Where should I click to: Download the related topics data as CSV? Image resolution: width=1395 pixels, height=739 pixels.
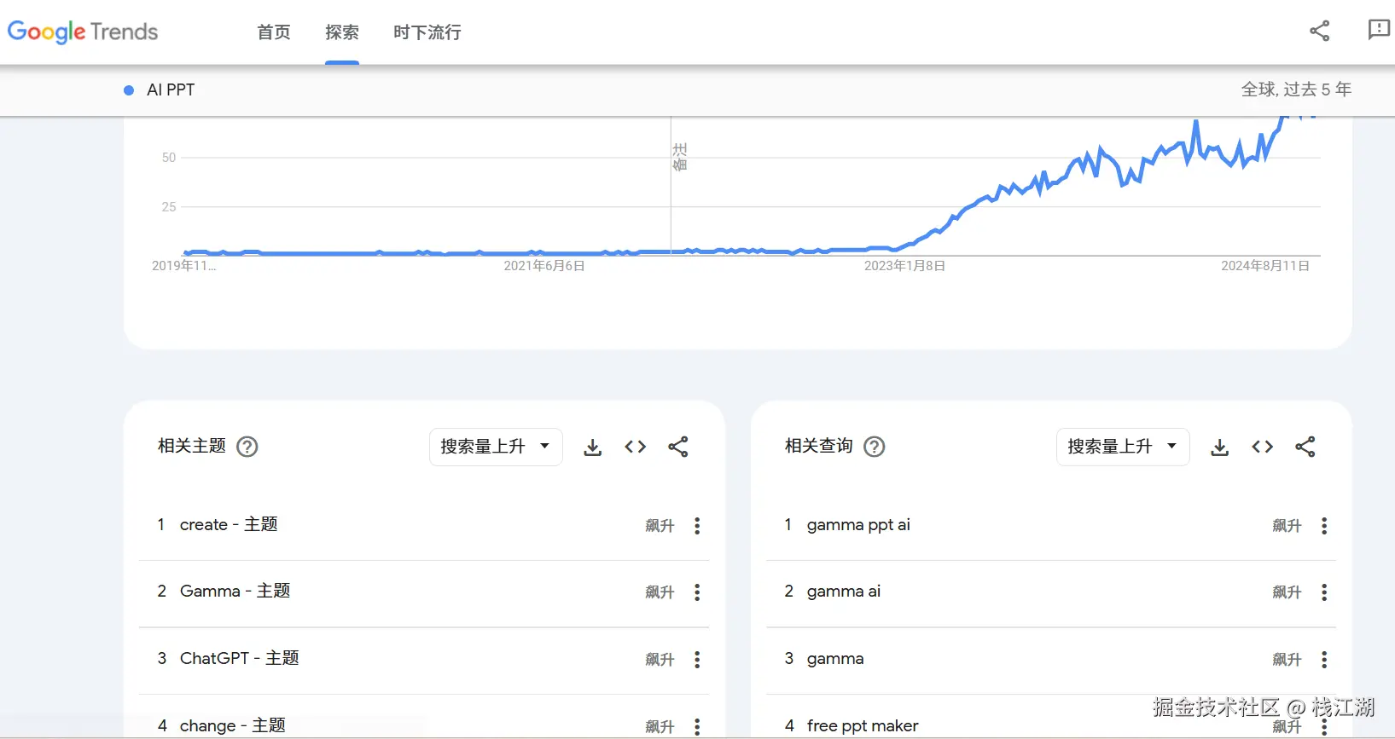tap(592, 447)
